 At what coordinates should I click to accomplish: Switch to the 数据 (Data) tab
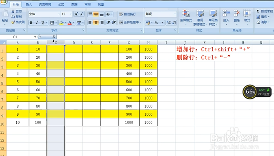point(74,4)
